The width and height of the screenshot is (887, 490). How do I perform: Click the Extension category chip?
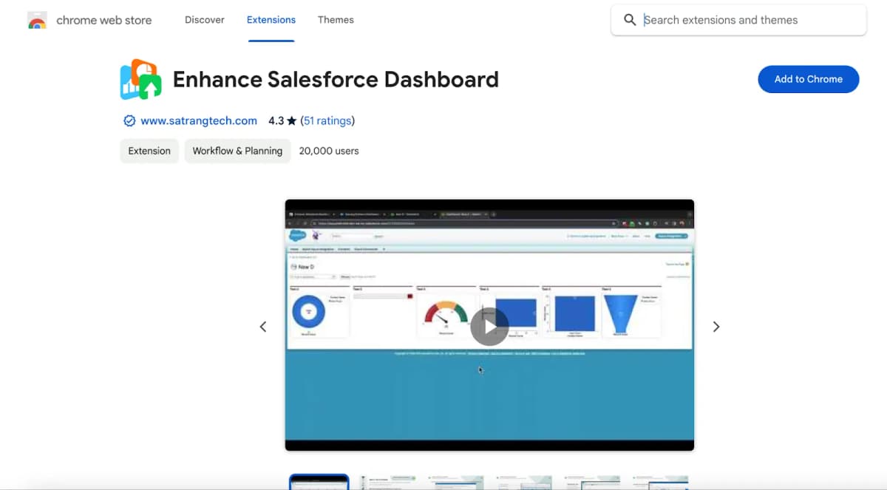pyautogui.click(x=149, y=151)
